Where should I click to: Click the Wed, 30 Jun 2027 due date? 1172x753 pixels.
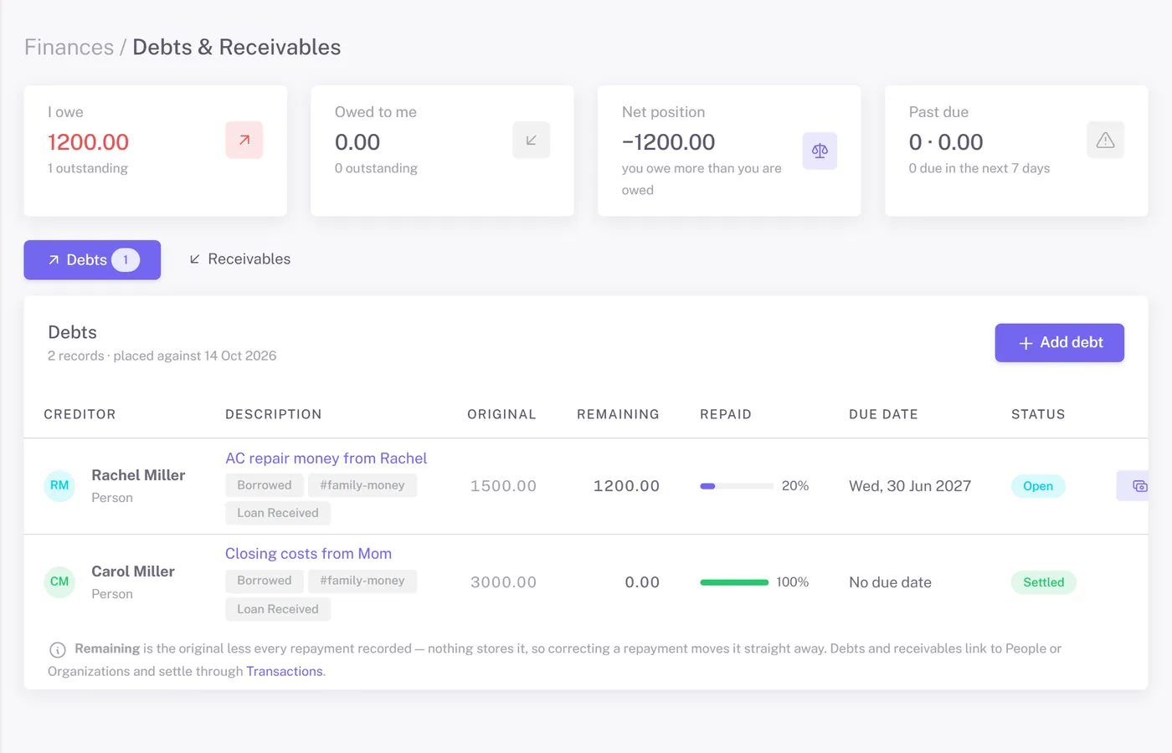tap(910, 486)
